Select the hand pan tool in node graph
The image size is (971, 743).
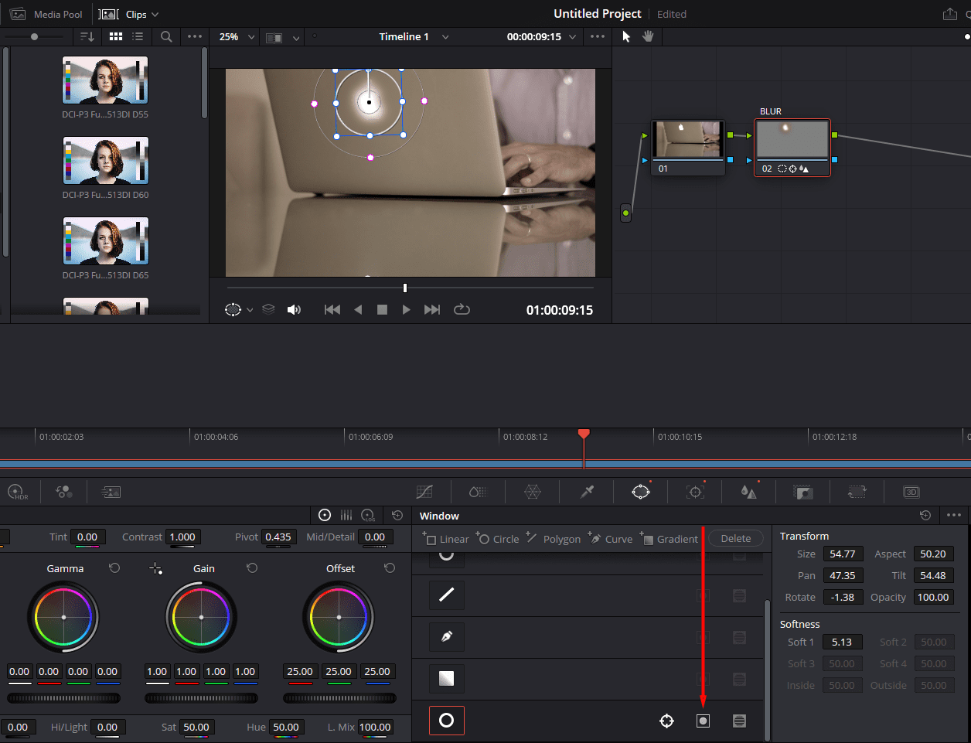pyautogui.click(x=648, y=36)
